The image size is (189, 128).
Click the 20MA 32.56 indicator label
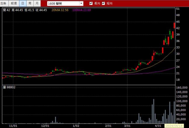pyautogui.click(x=60, y=10)
